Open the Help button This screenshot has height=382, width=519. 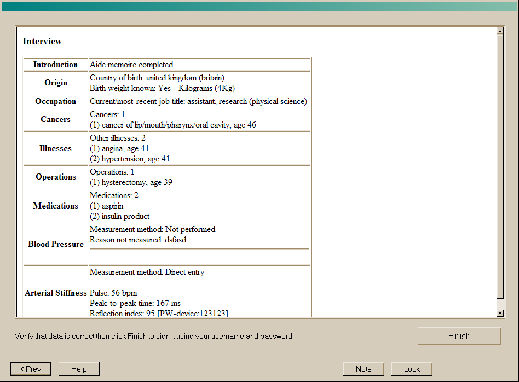coord(79,369)
